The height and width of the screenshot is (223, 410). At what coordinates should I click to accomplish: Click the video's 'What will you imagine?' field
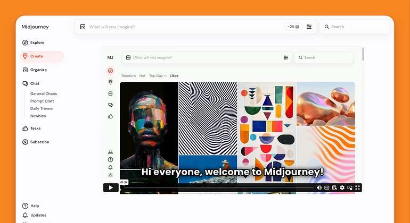(x=207, y=57)
